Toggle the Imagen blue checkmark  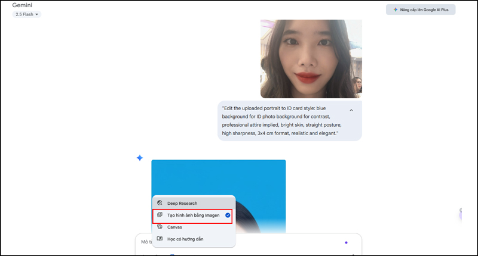pyautogui.click(x=228, y=216)
